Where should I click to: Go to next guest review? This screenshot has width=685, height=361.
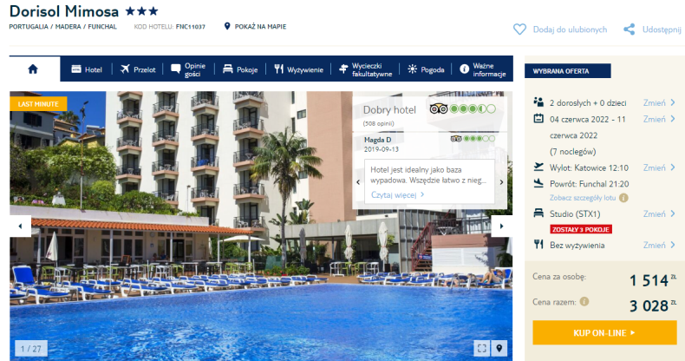(x=501, y=182)
